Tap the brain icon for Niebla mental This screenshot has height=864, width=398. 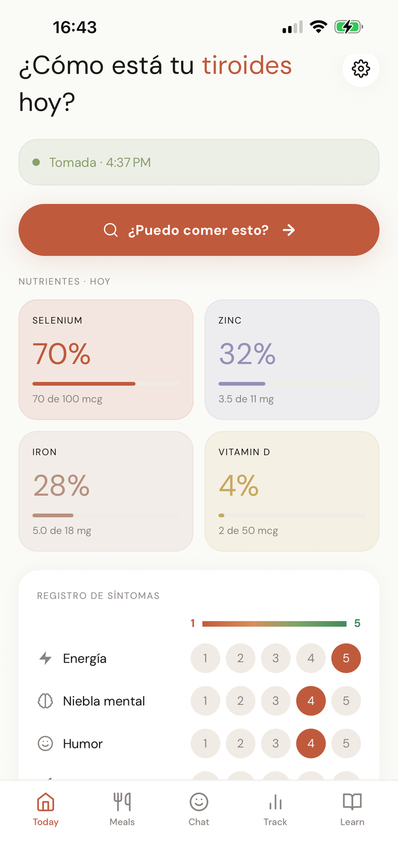click(x=45, y=701)
